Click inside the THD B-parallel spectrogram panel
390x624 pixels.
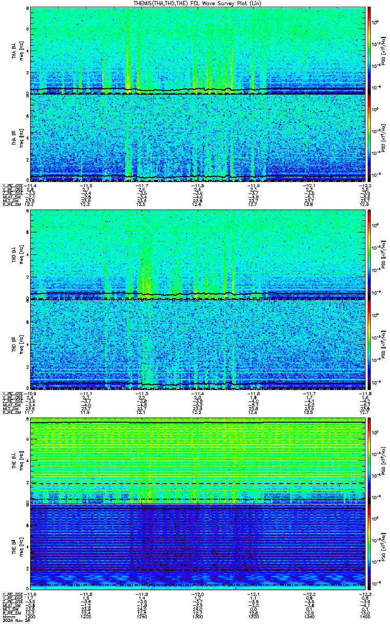197,345
